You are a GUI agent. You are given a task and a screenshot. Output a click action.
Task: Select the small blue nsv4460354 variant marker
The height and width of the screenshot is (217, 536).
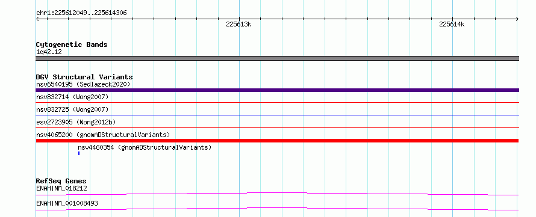pos(79,153)
